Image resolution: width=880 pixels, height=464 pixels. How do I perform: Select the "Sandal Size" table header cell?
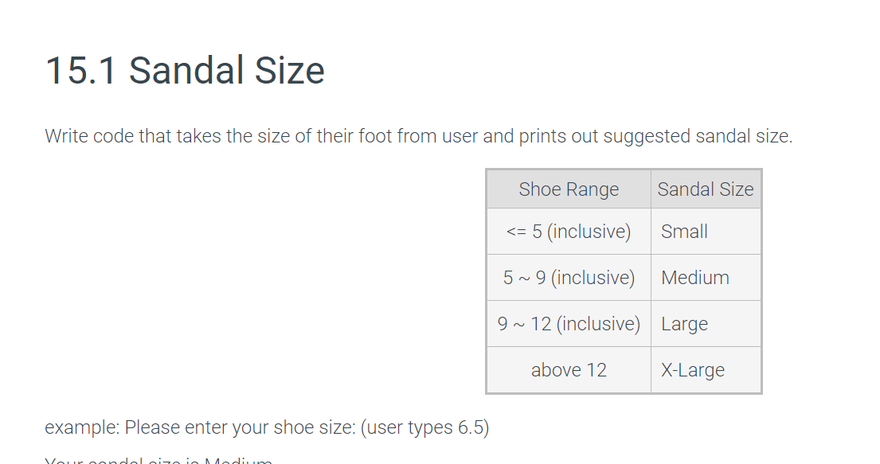point(706,189)
